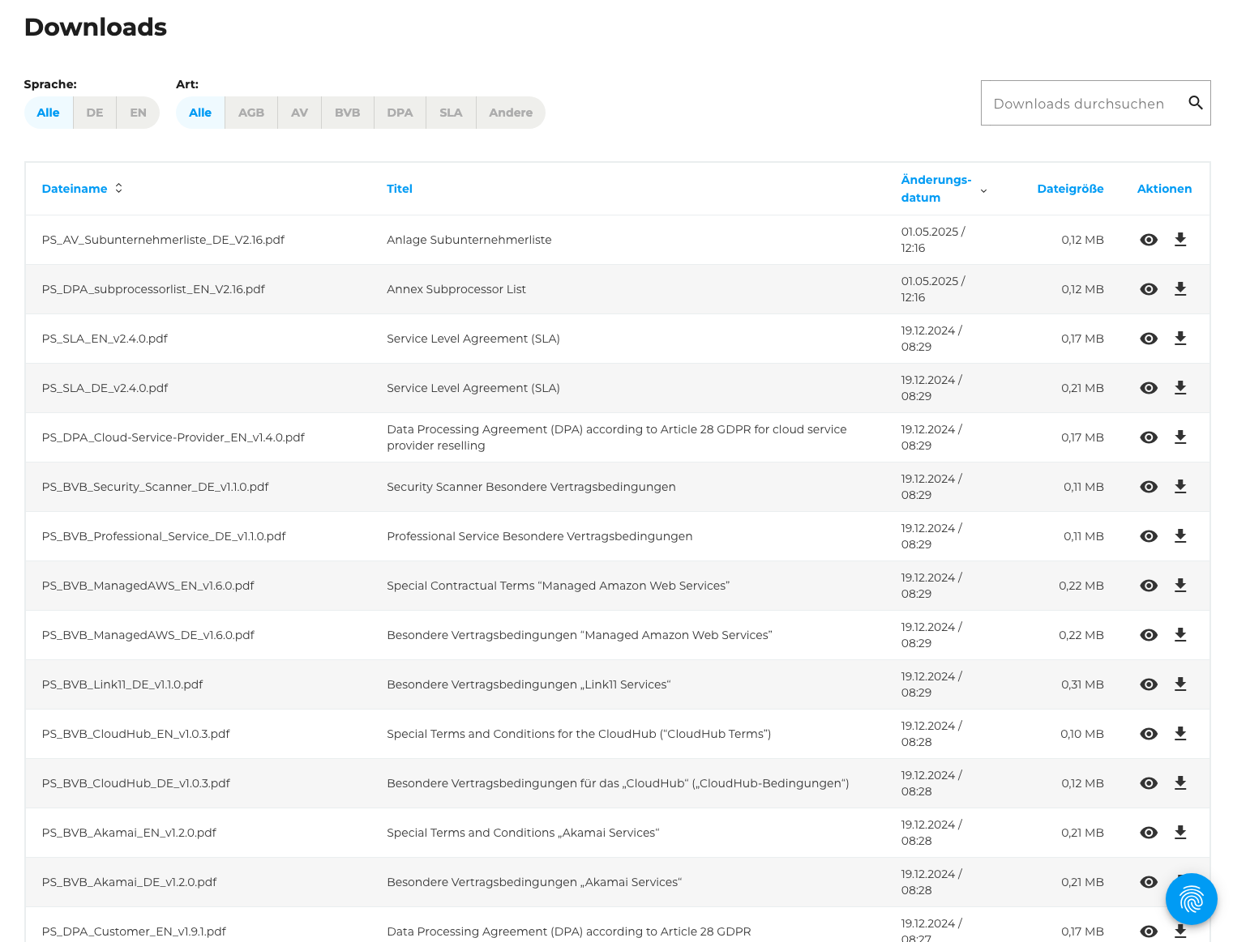Filter downloads by German language DE
The height and width of the screenshot is (942, 1233).
94,113
